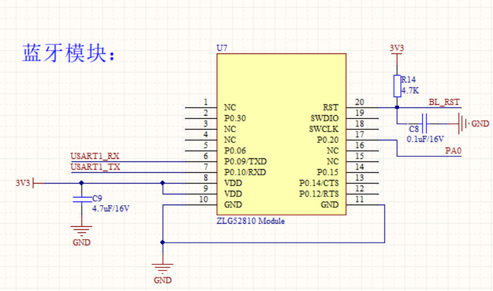This screenshot has height=291, width=493.
Task: Select pin name P0.30
Action: [x=235, y=118]
